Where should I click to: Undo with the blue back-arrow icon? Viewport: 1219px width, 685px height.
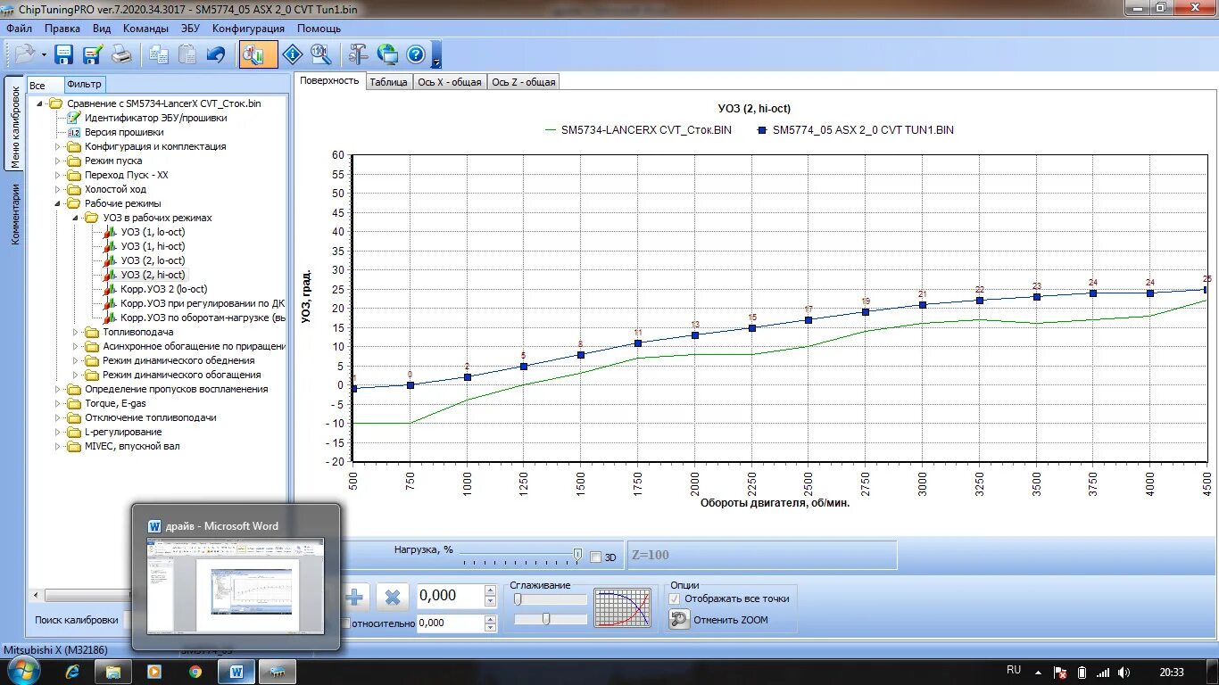(216, 54)
